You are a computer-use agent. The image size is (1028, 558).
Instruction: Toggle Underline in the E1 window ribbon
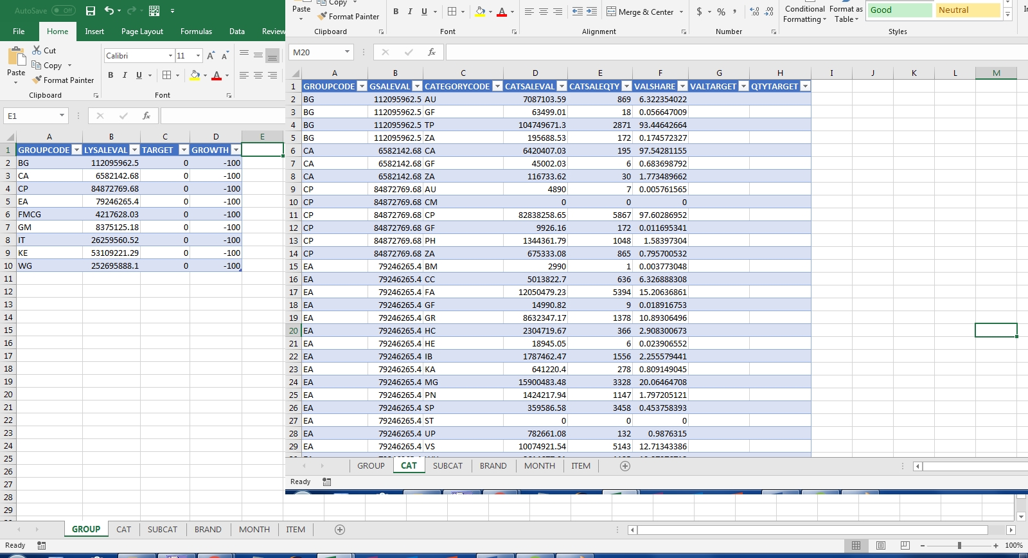coord(139,75)
